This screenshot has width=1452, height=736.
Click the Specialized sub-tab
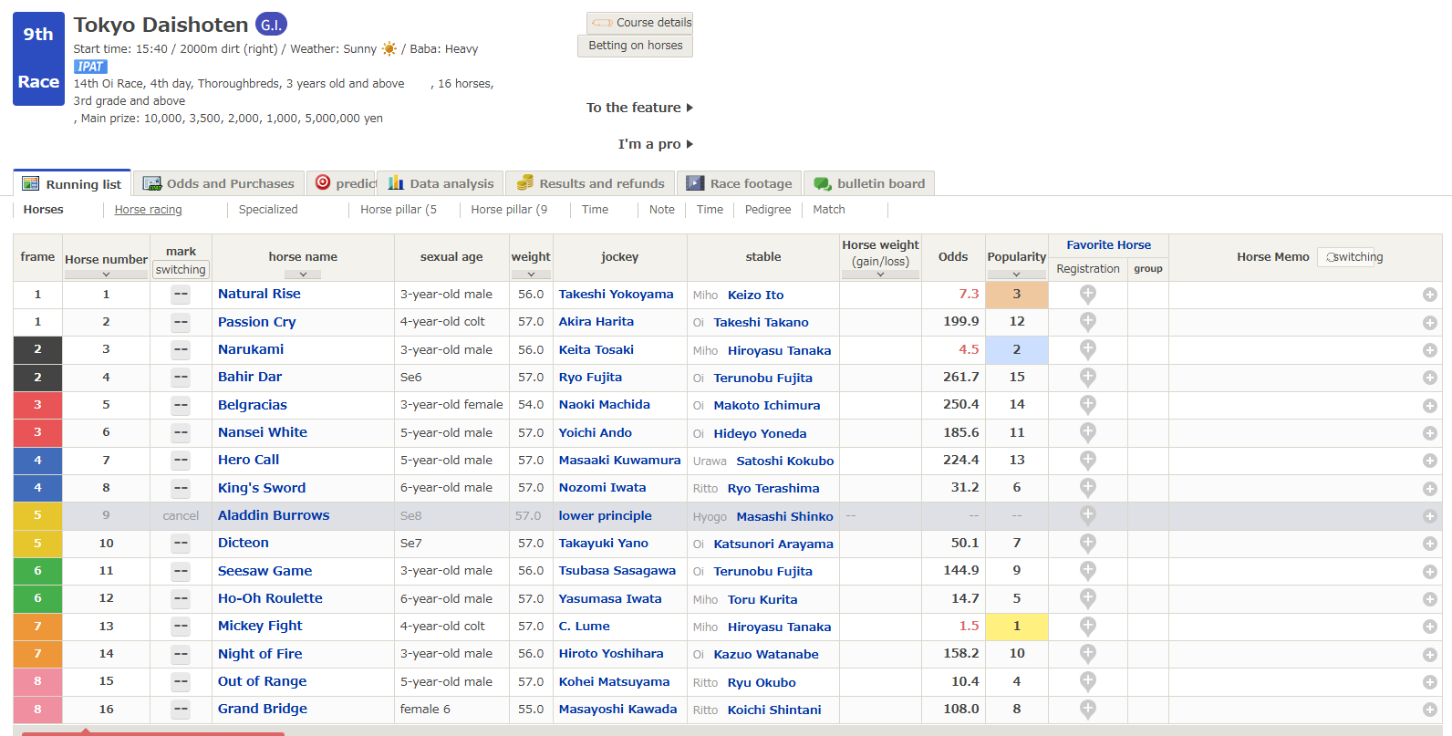pyautogui.click(x=268, y=210)
